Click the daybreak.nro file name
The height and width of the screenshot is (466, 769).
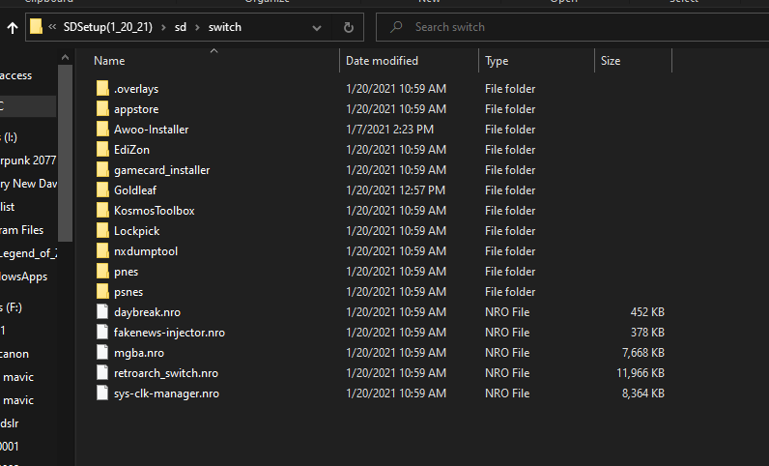tap(147, 312)
